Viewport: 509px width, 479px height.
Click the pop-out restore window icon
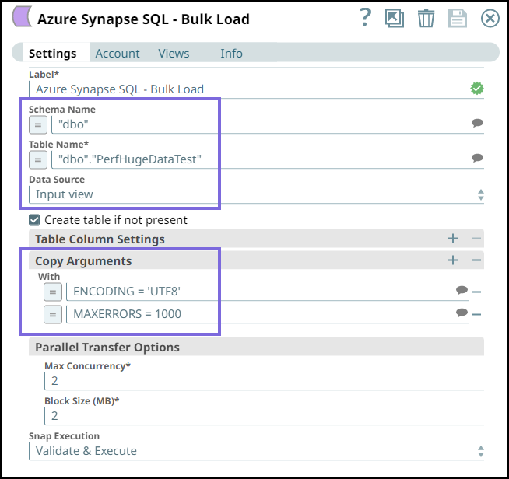click(x=395, y=18)
